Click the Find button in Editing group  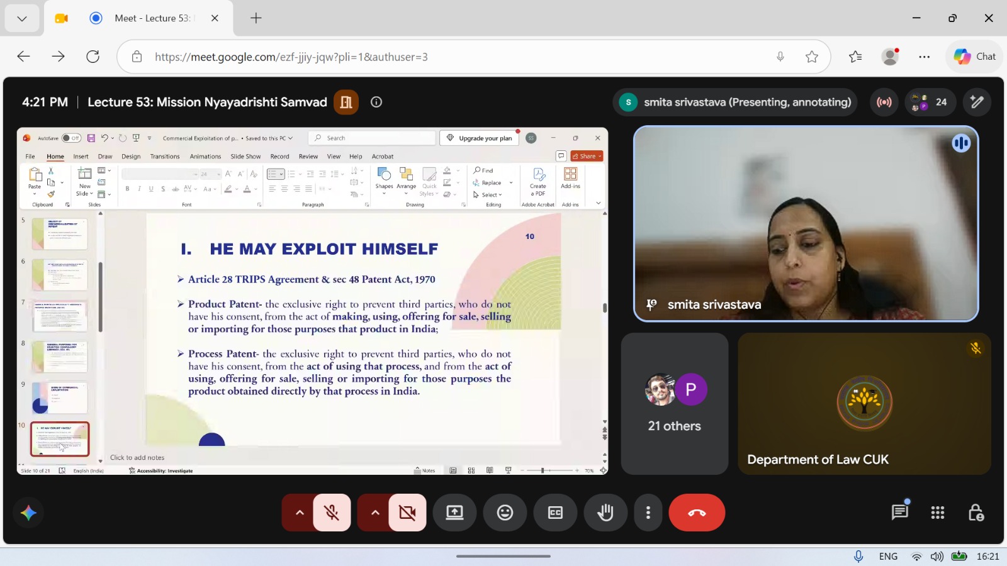tap(483, 170)
